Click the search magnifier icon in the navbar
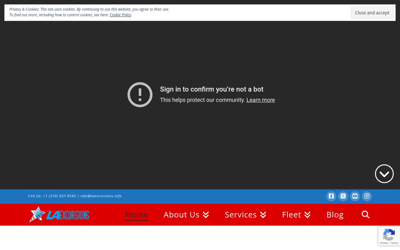 pyautogui.click(x=365, y=215)
